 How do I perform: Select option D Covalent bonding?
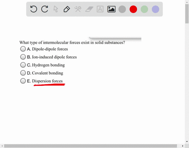coord(23,73)
